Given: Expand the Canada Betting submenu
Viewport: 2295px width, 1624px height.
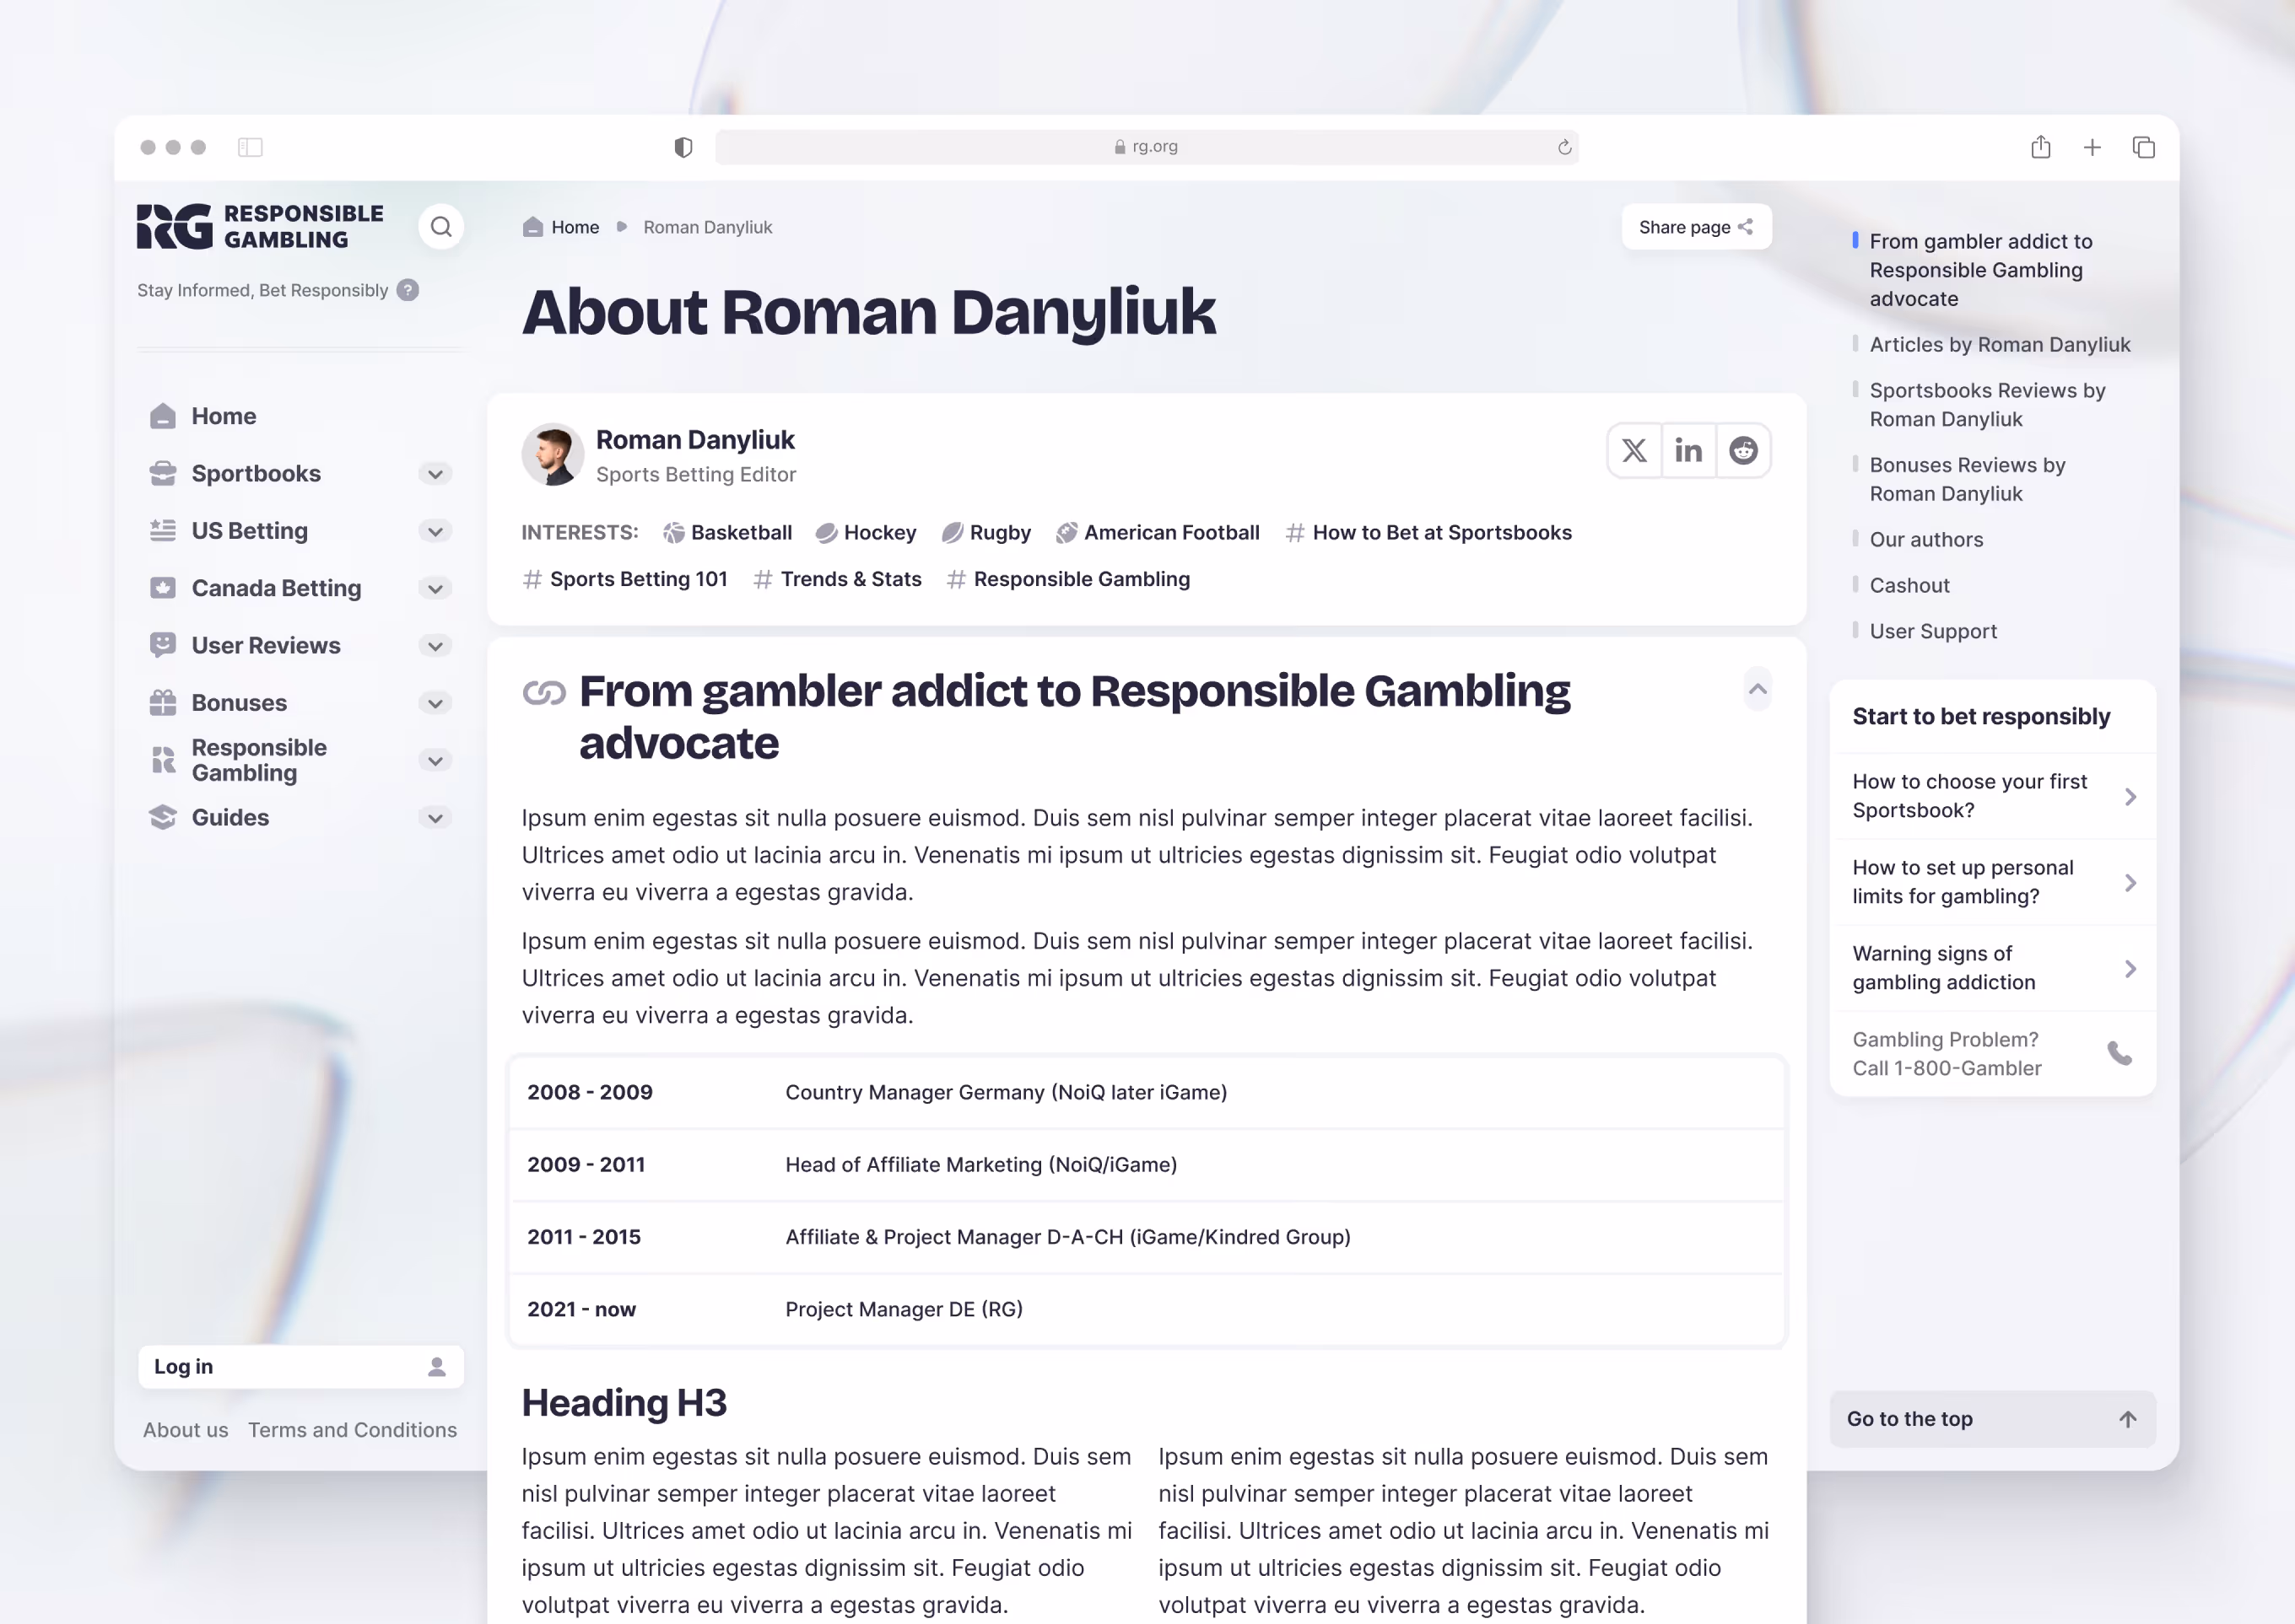Looking at the screenshot, I should click(x=435, y=589).
